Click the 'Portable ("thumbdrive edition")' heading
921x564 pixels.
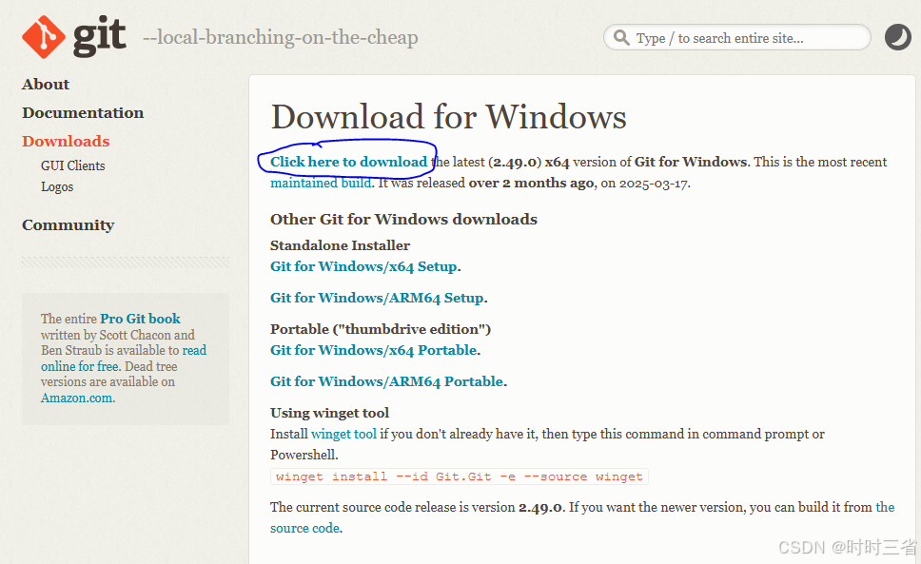coord(381,329)
